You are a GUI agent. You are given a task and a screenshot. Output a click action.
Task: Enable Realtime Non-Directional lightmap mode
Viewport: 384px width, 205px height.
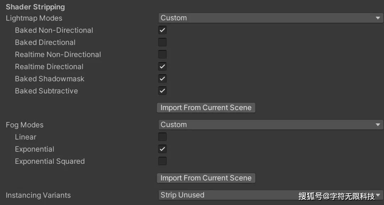(162, 54)
